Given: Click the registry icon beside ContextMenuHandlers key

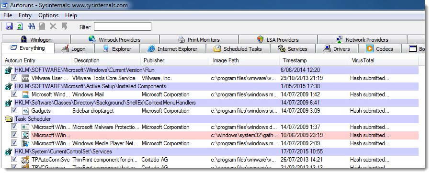Looking at the screenshot, I should click(9, 103).
